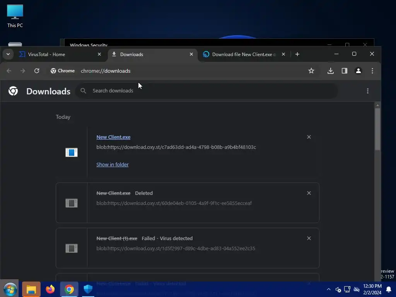
Task: Open Downloads page more actions menu
Action: pos(367,91)
